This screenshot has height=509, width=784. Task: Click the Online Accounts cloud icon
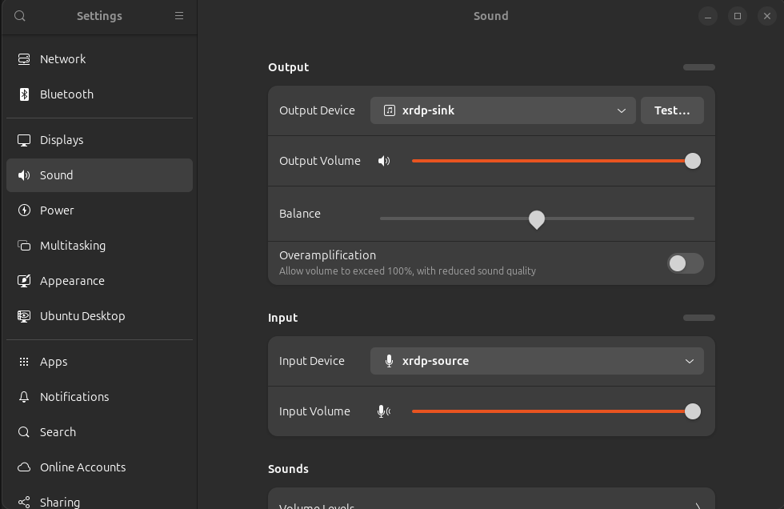point(24,467)
